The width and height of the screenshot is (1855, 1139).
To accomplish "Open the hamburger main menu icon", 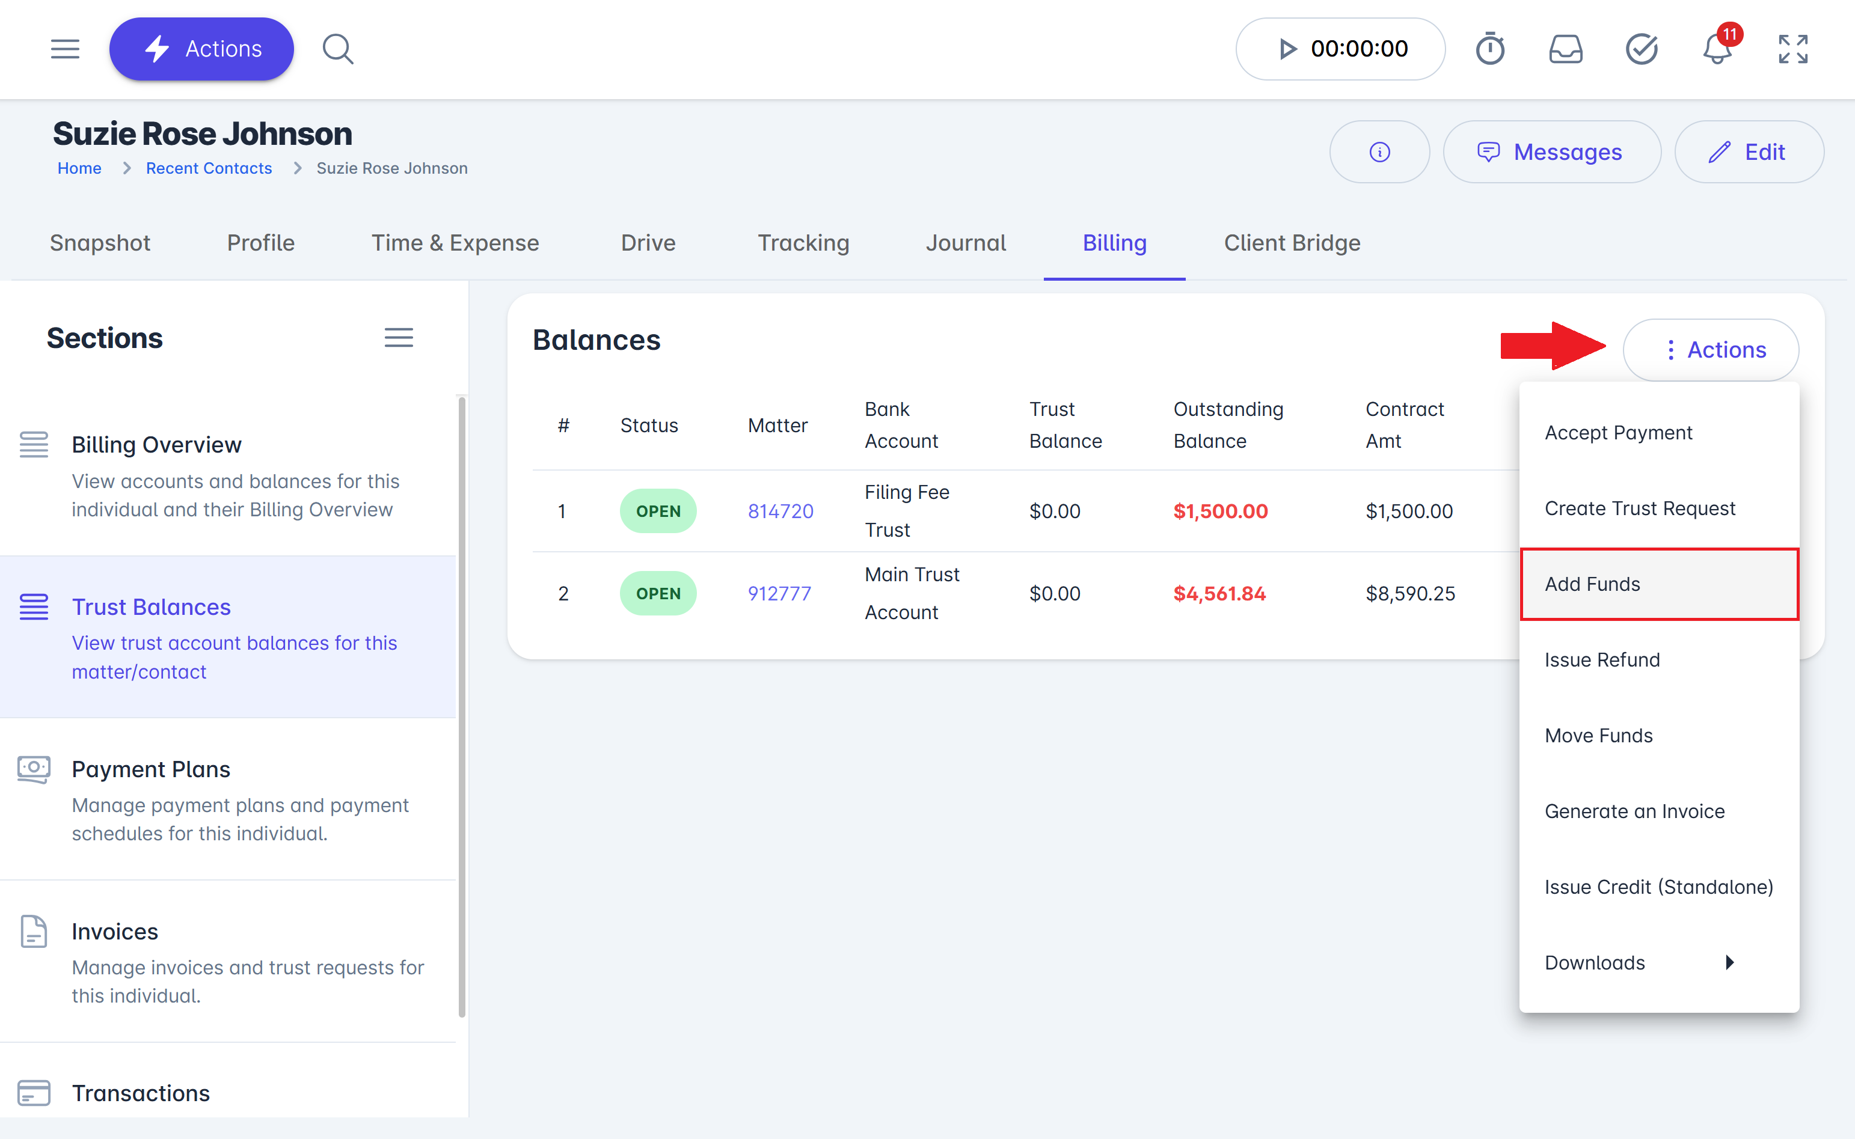I will 65,49.
